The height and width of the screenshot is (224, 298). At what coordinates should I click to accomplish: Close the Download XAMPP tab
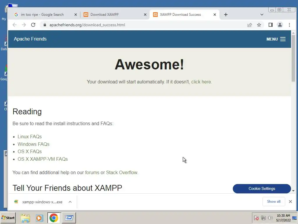coord(145,15)
